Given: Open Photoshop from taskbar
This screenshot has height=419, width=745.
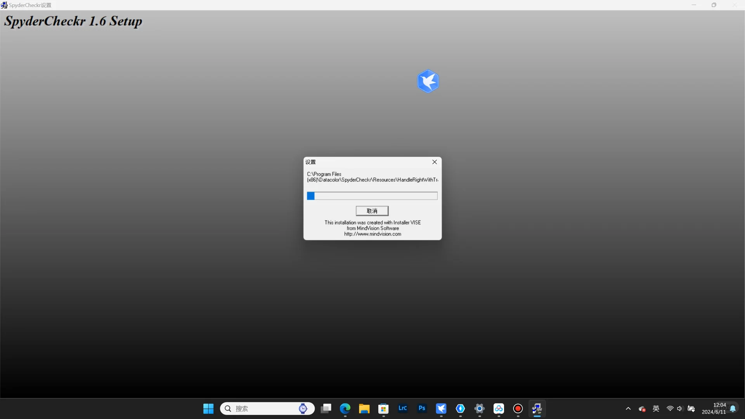Looking at the screenshot, I should [x=422, y=409].
